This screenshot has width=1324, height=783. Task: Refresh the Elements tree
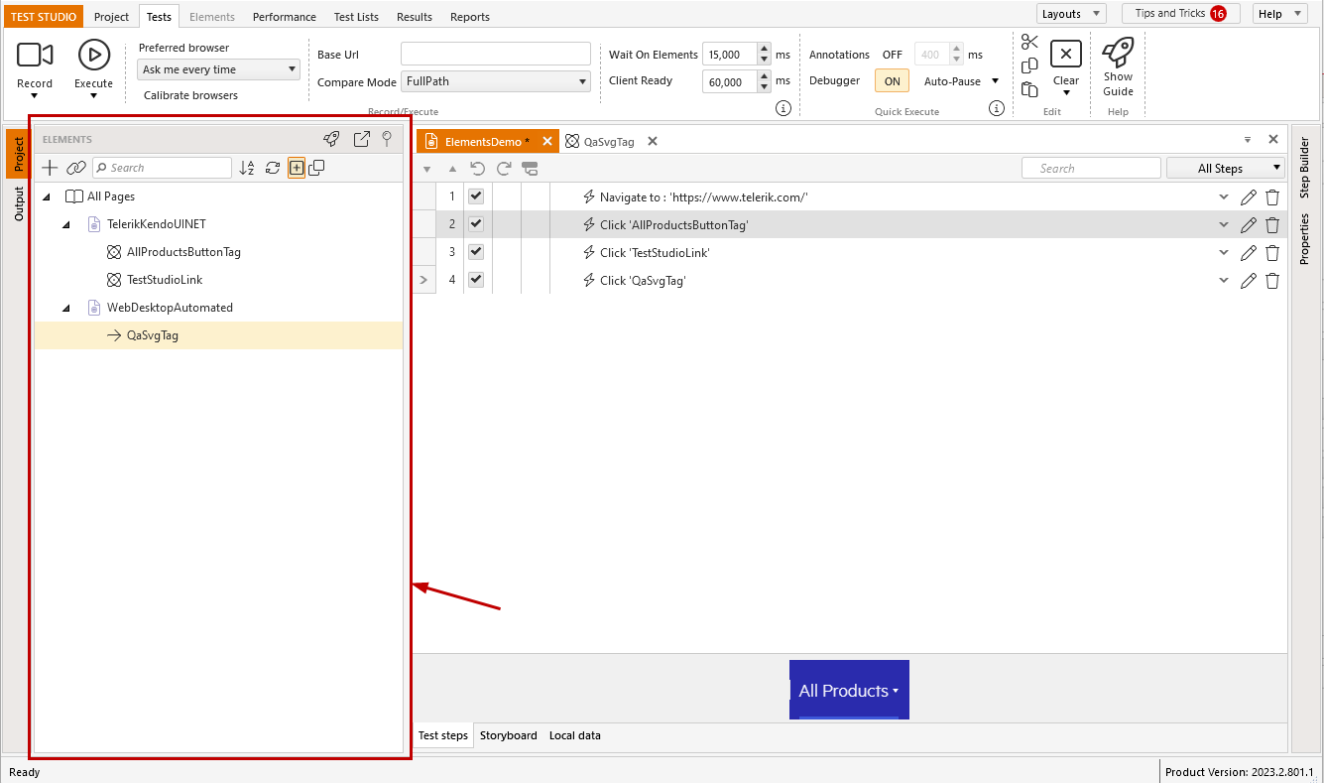click(273, 168)
